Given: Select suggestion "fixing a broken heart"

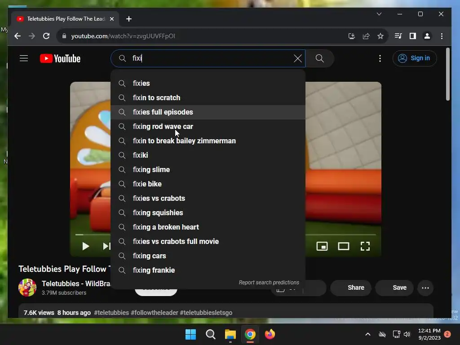Looking at the screenshot, I should click(208, 227).
